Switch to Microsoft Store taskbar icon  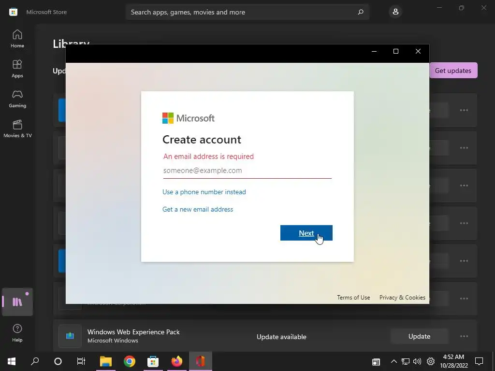153,361
